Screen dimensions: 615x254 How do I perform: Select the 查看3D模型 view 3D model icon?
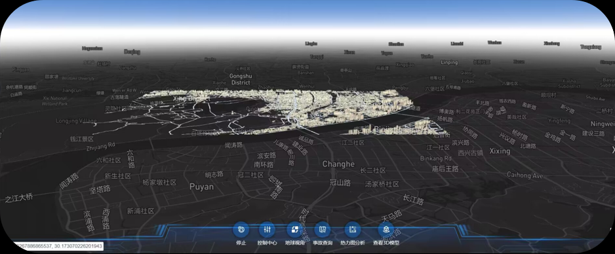386,230
